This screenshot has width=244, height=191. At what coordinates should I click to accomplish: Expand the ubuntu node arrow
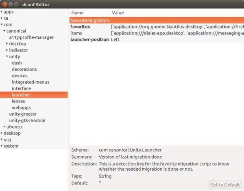(4, 127)
